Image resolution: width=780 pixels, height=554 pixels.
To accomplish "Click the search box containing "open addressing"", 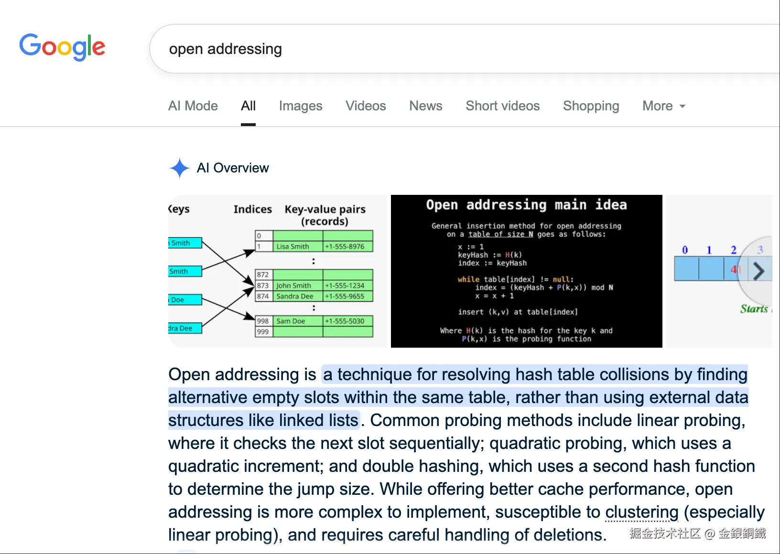I will click(x=465, y=49).
